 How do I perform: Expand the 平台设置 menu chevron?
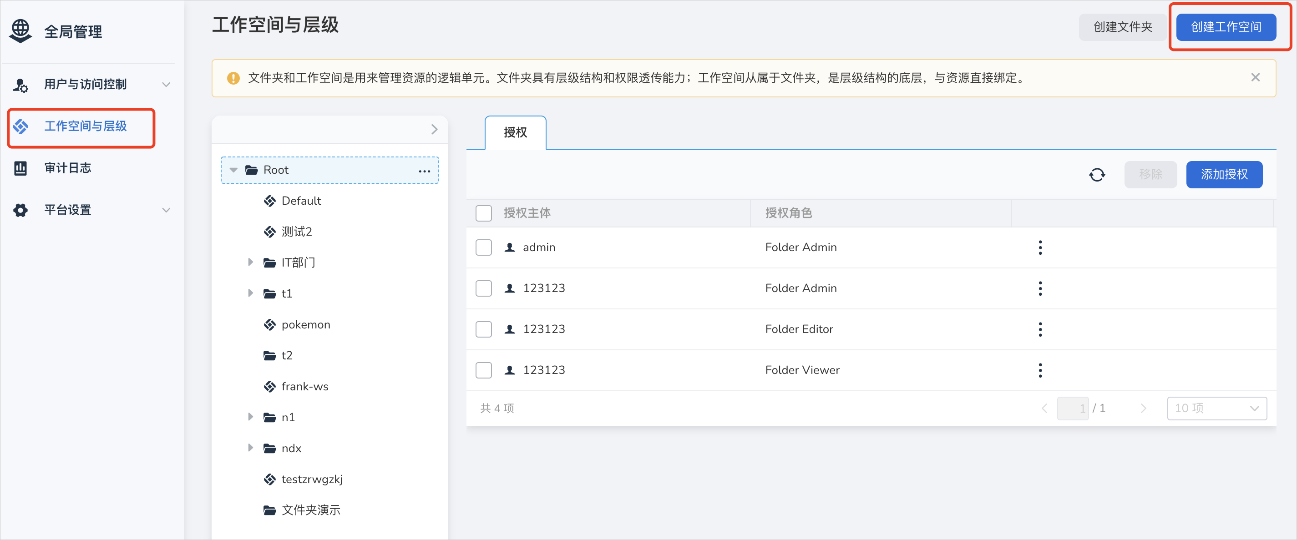click(166, 210)
